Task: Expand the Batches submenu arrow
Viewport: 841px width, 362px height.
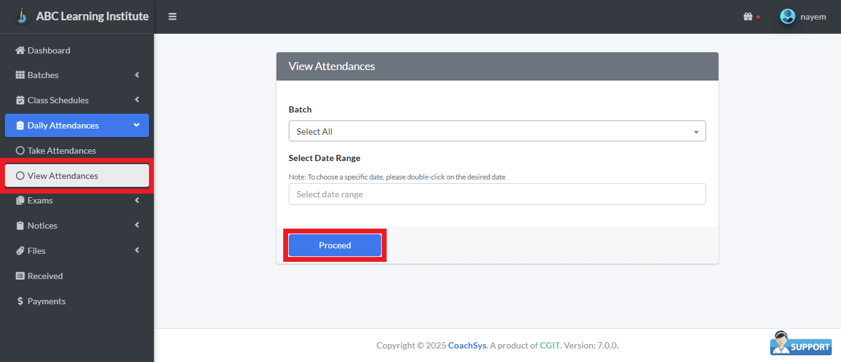Action: click(137, 75)
